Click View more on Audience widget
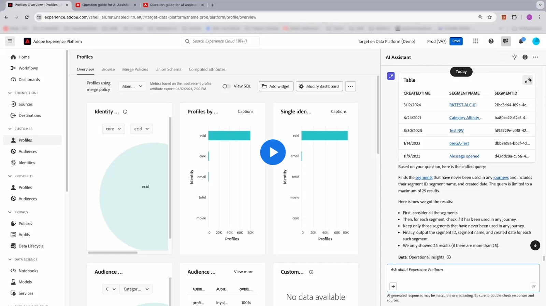 (x=243, y=272)
